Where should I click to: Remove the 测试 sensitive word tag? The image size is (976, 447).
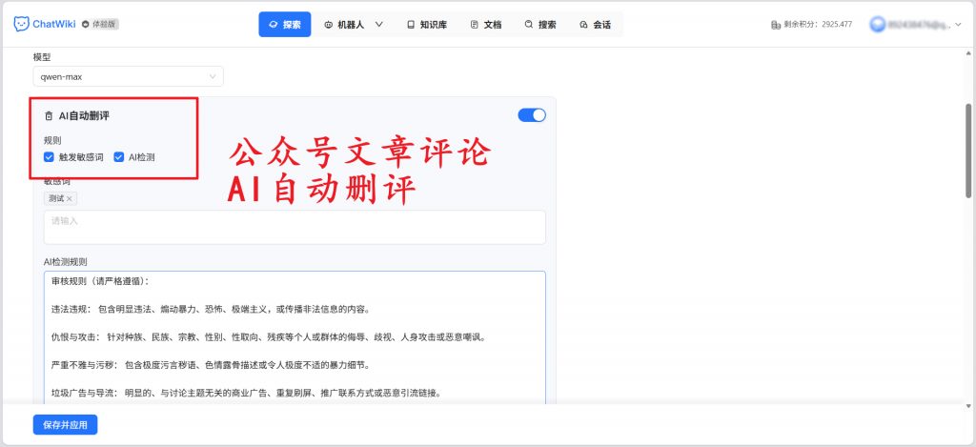tap(70, 198)
